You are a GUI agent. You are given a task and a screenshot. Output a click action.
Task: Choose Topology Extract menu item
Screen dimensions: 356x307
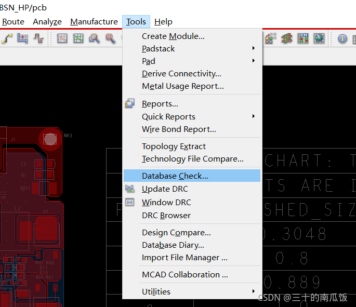pyautogui.click(x=192, y=146)
